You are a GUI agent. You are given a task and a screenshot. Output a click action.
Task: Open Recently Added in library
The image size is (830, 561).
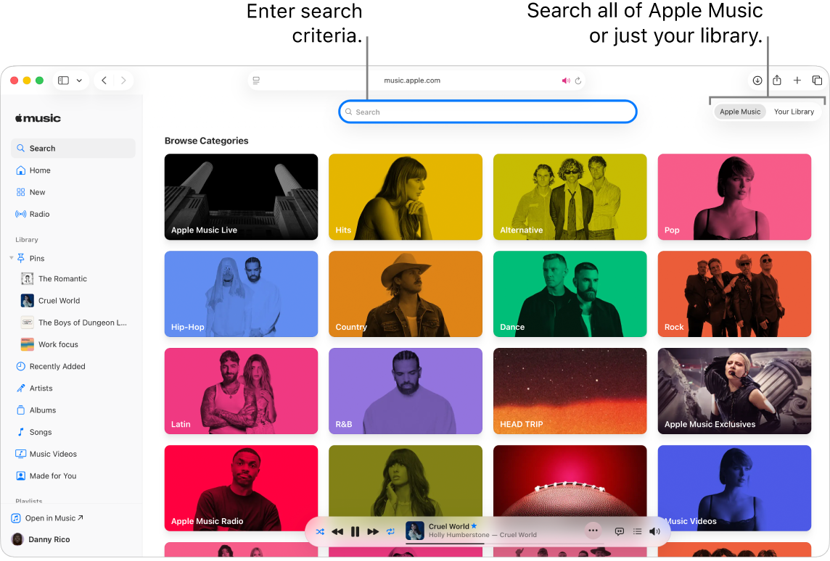click(73, 366)
